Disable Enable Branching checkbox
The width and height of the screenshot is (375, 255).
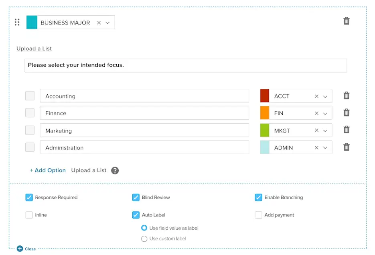258,197
